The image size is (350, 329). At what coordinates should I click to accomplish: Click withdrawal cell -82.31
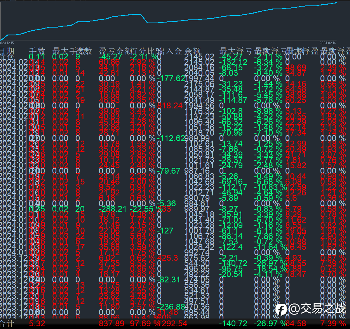(169, 280)
